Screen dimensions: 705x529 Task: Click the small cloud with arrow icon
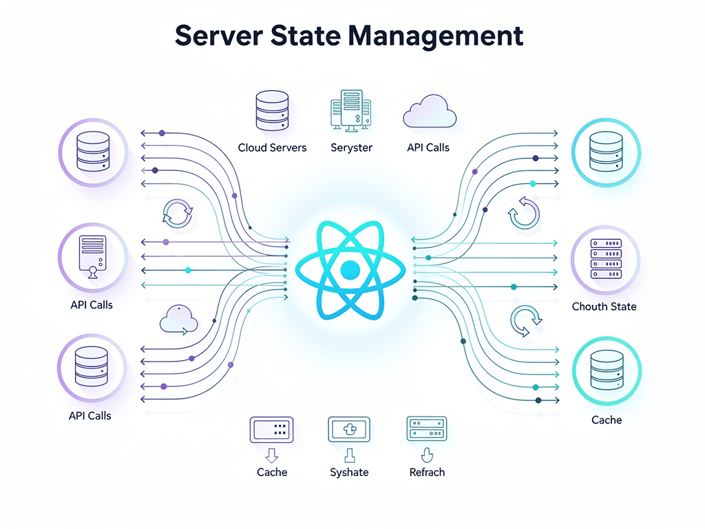179,320
